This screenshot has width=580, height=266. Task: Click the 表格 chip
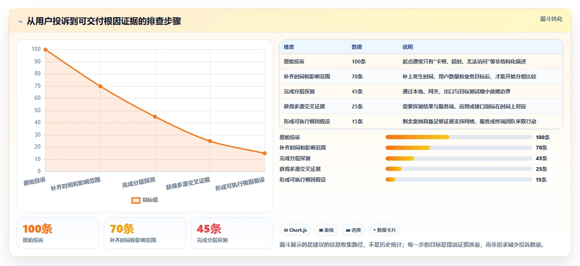[x=326, y=230]
